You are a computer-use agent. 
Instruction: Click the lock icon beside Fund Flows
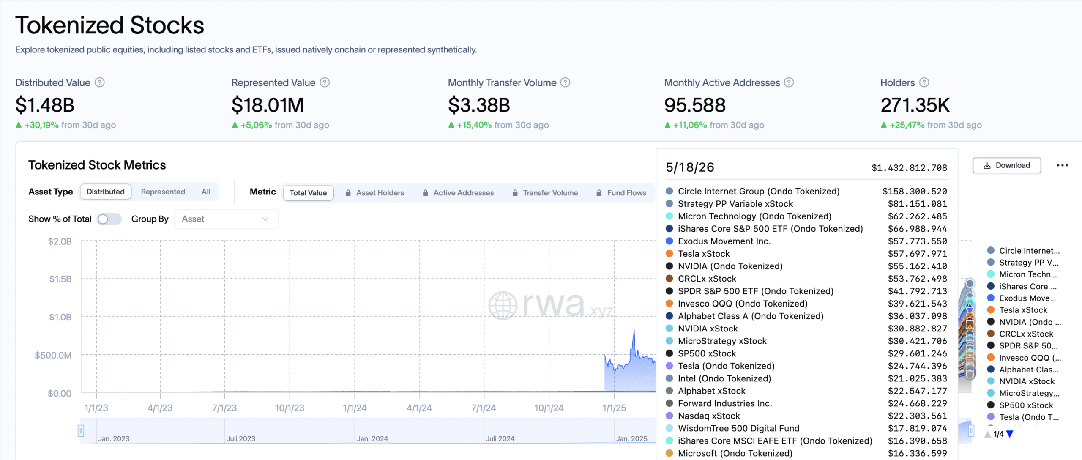click(x=599, y=193)
